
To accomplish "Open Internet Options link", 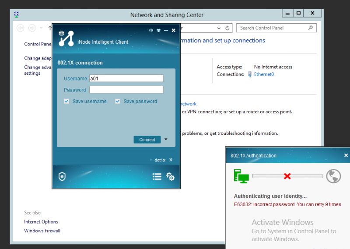I will point(41,222).
